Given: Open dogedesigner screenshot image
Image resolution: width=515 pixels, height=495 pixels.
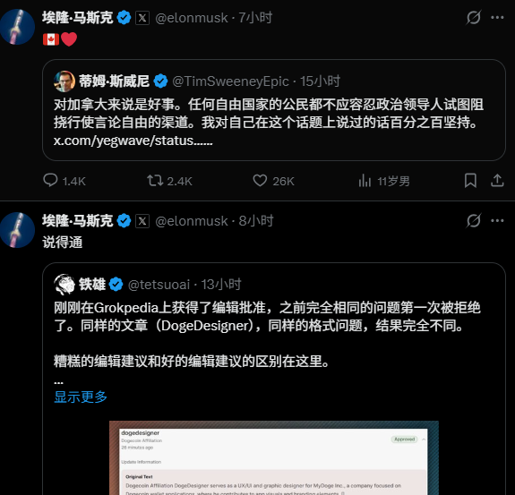Looking at the screenshot, I should pos(274,457).
